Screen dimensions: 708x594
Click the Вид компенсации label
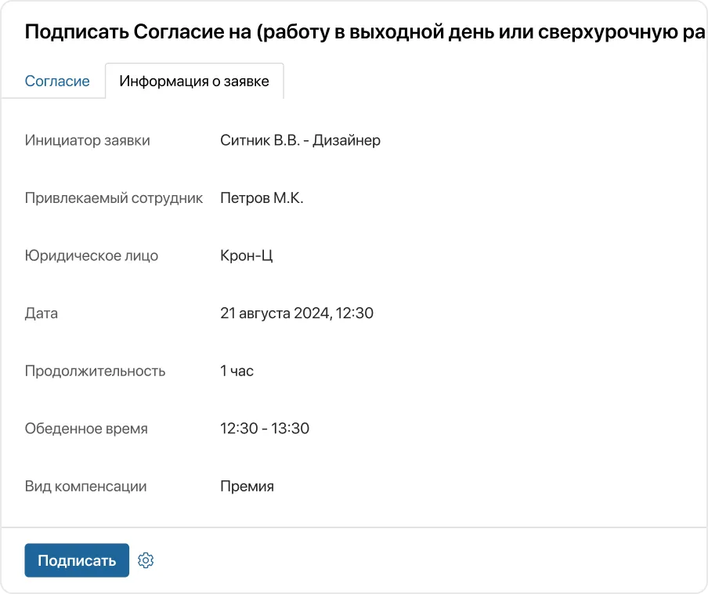pos(86,486)
